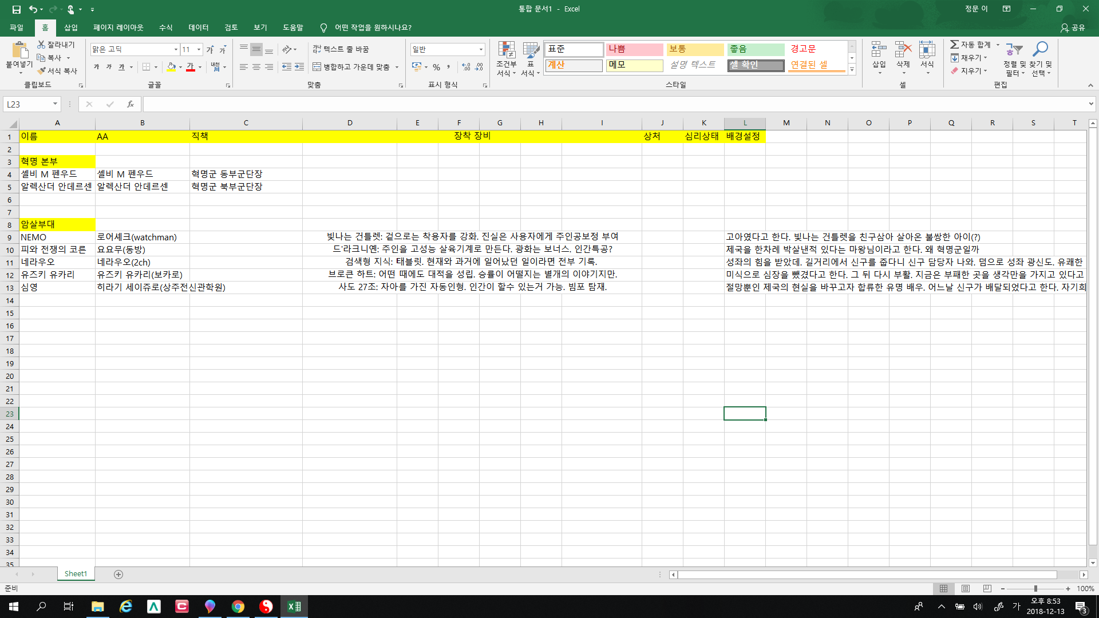Toggle Wrap Text (텍스트 줄 바꿈)

[341, 49]
